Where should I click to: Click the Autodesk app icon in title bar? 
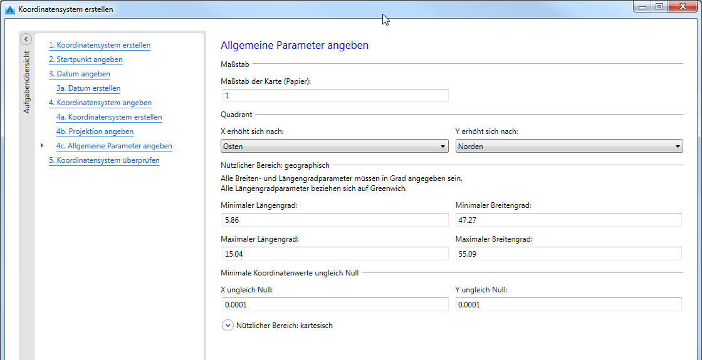point(9,9)
